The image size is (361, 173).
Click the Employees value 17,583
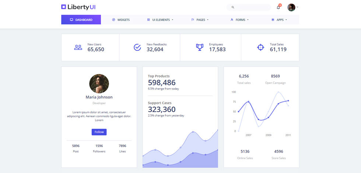[x=217, y=49]
